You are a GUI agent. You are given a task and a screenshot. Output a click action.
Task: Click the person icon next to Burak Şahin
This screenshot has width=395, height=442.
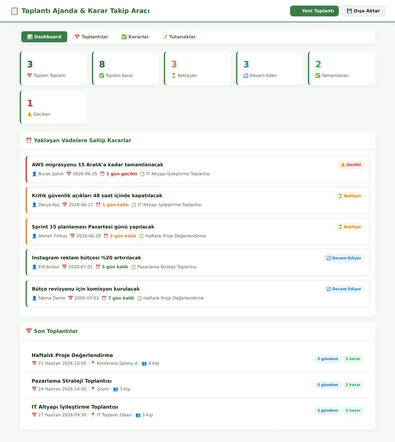(34, 174)
